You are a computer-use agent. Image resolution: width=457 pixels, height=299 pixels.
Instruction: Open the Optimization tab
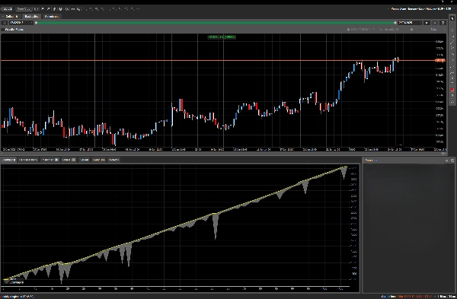(52, 16)
